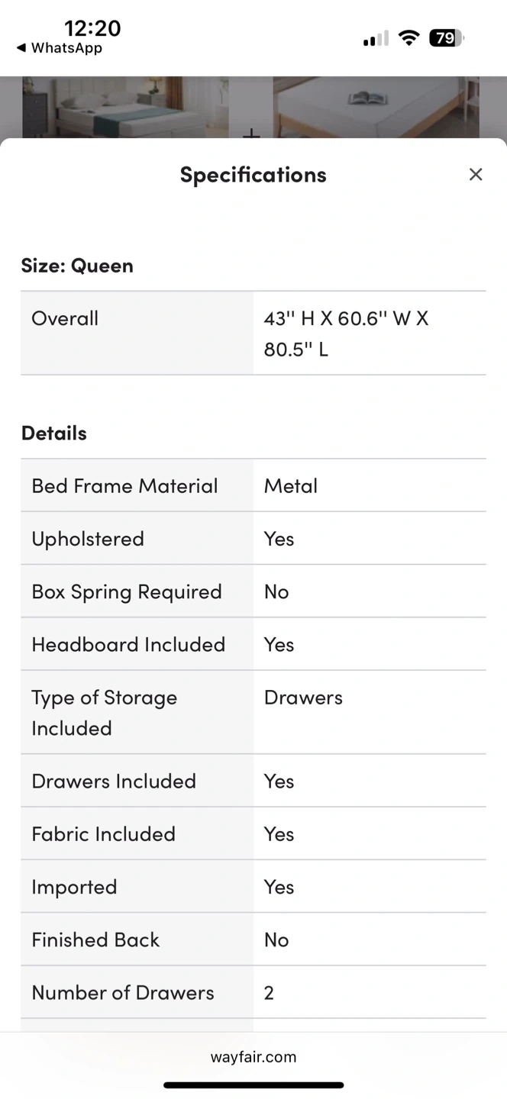This screenshot has height=1099, width=507.
Task: Select the Size: Queen heading
Action: [x=77, y=266]
